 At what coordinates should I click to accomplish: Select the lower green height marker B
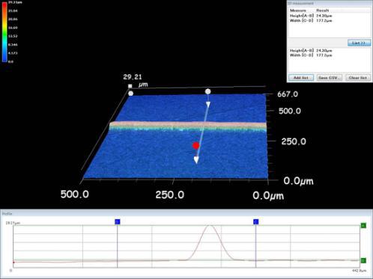click(x=363, y=260)
